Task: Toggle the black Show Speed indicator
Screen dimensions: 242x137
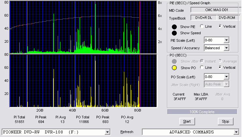Action: (x=174, y=33)
